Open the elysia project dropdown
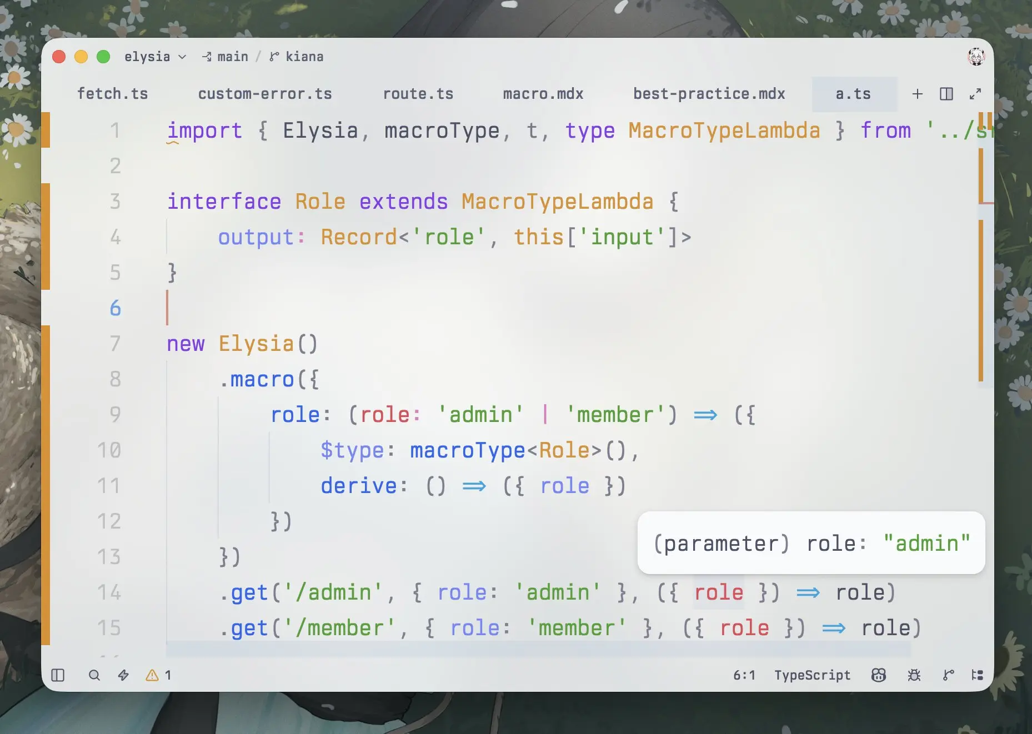 coord(155,57)
